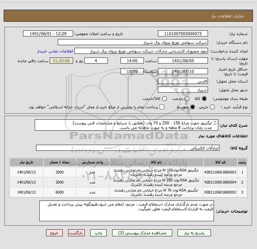This screenshot has width=257, height=249.
Task: Click the پاسخ به نیاز button
Action: [194, 233]
